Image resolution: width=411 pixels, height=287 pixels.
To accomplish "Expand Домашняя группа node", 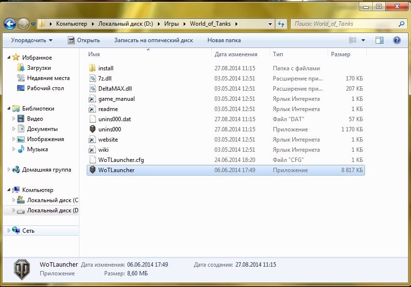I will 9,170.
